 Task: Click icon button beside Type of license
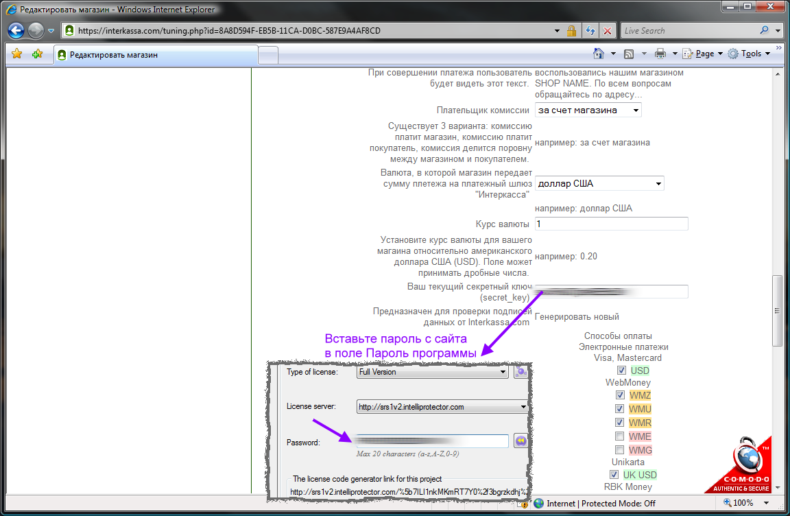pos(520,372)
